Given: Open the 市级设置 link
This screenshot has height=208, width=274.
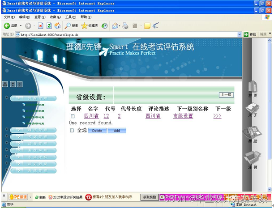Looking at the screenshot, I should [183, 116].
